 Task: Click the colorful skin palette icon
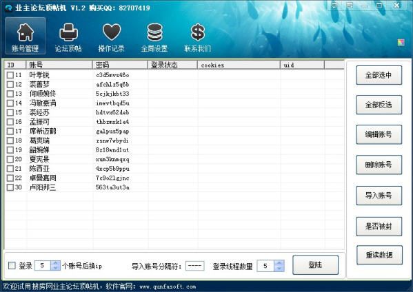coord(401,42)
